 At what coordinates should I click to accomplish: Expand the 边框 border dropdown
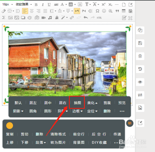pyautogui.click(x=77, y=111)
